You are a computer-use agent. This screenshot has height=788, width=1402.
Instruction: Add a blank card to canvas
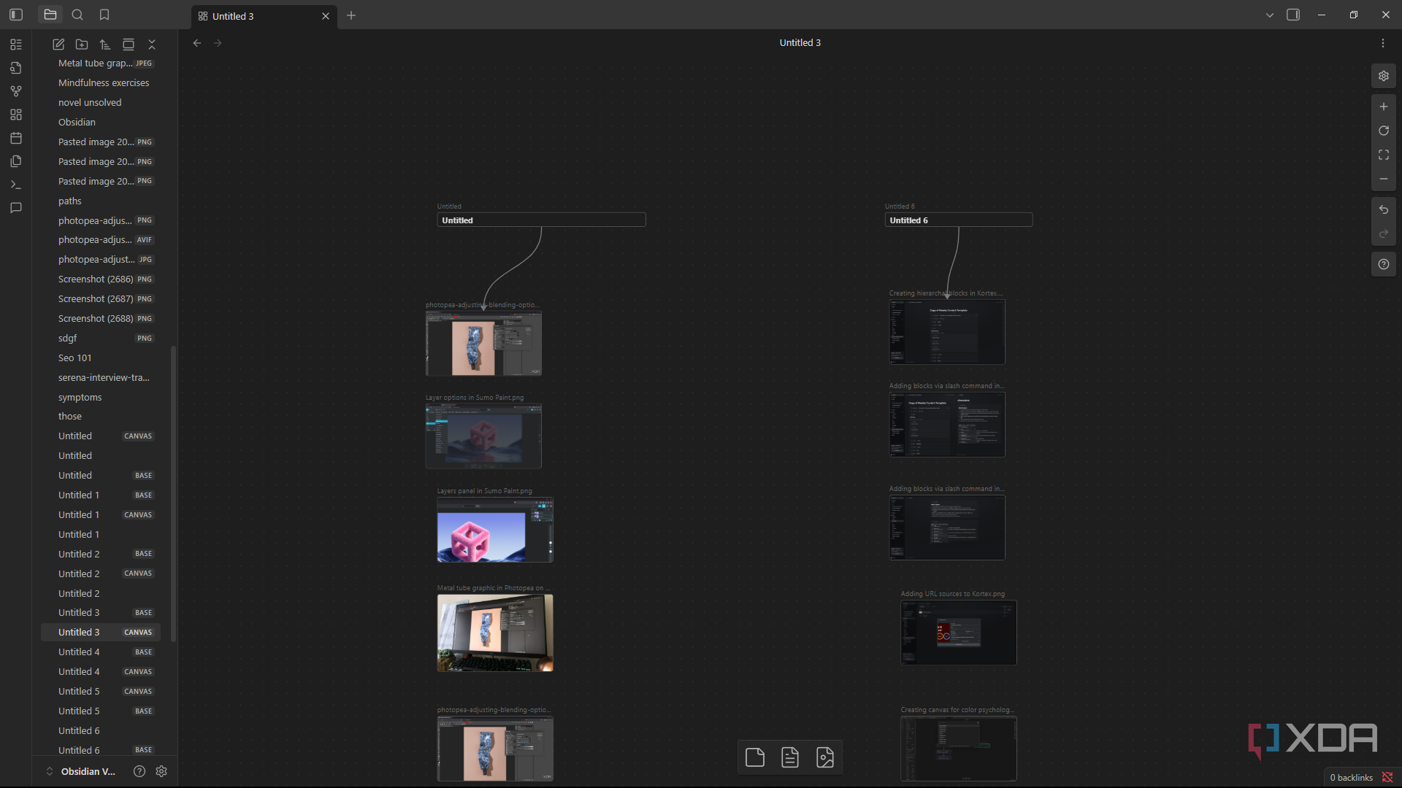(755, 757)
